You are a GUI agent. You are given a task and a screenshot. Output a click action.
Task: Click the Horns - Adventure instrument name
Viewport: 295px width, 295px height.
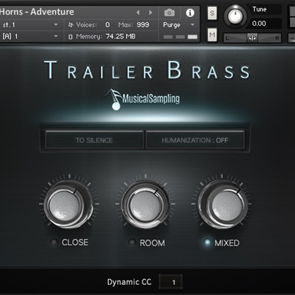point(37,12)
